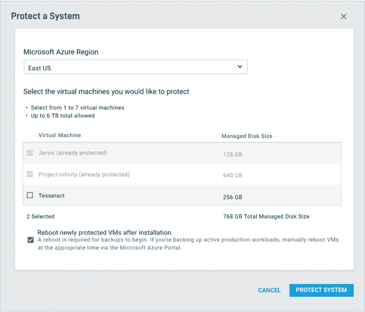Click the 'Reboot newly protected VMs' label text
365x312 pixels.
coord(105,232)
